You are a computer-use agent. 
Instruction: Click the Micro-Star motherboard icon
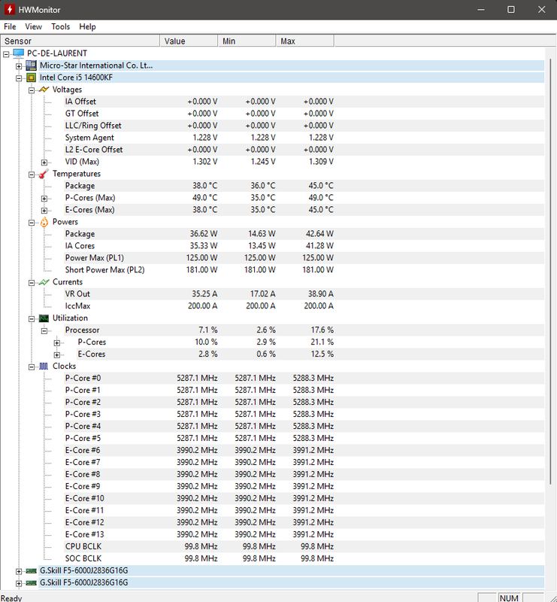click(x=31, y=65)
